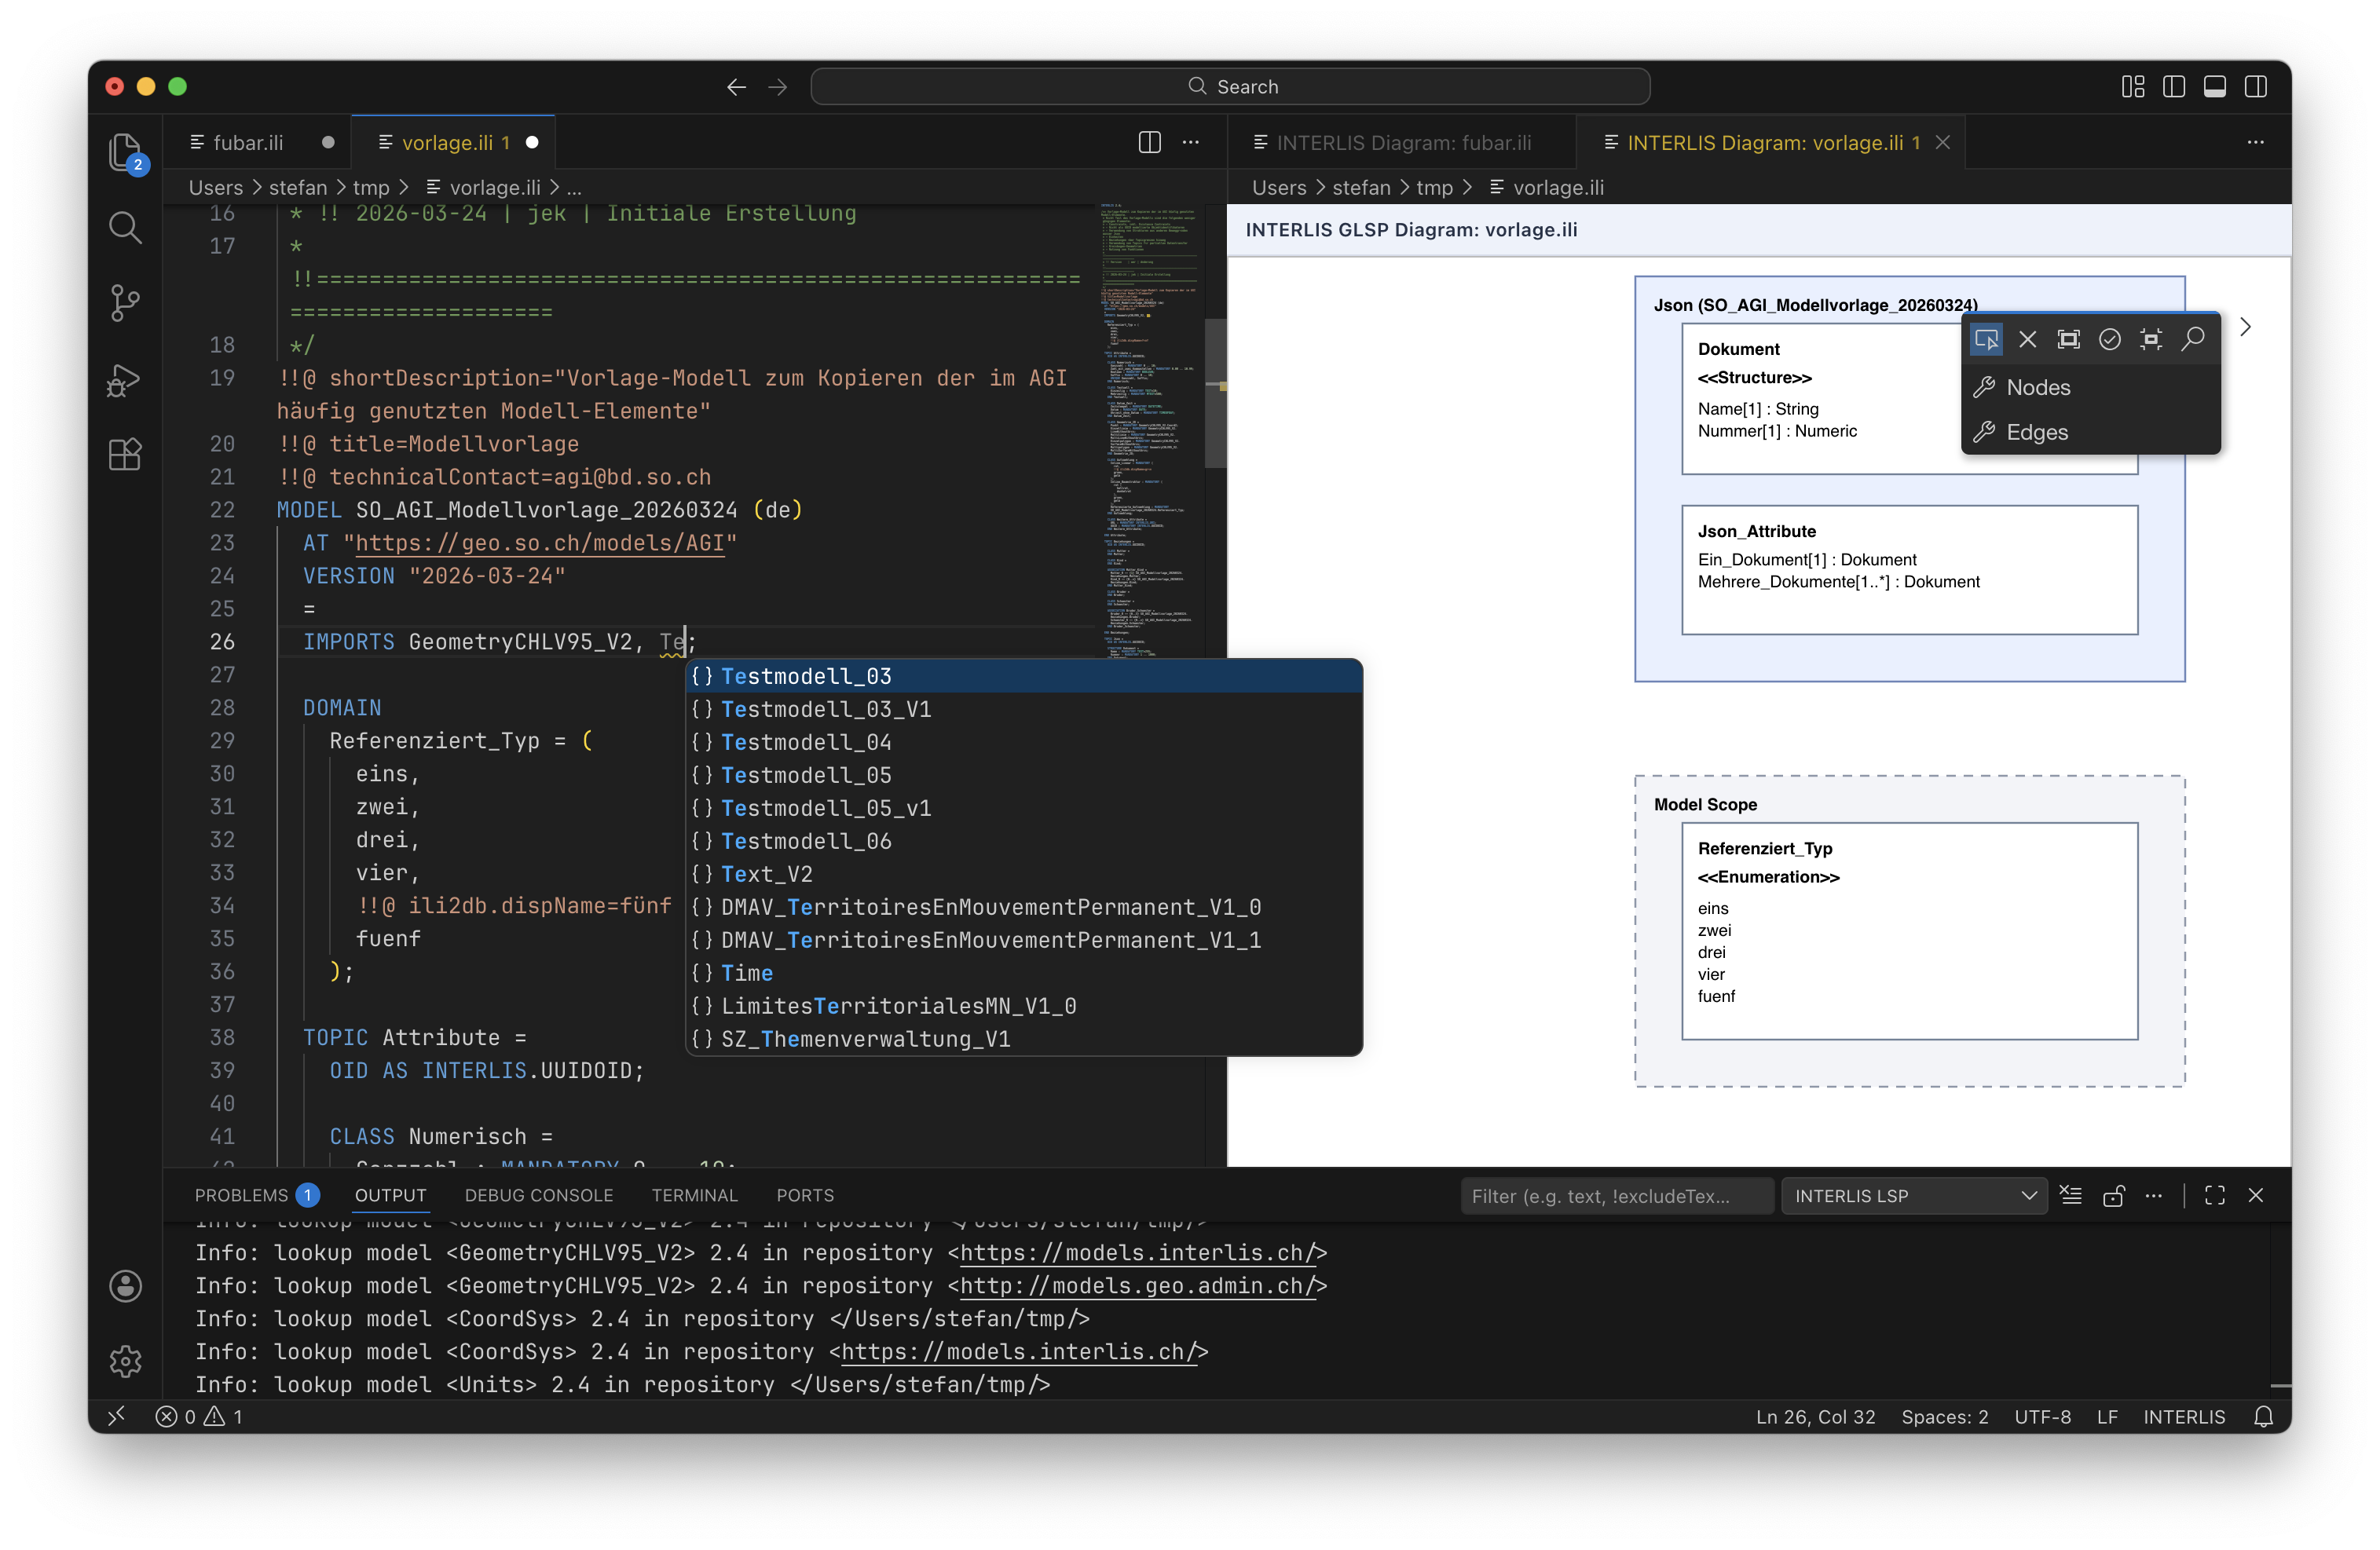The image size is (2380, 1550).
Task: Split the editor to the right
Action: [x=1149, y=142]
